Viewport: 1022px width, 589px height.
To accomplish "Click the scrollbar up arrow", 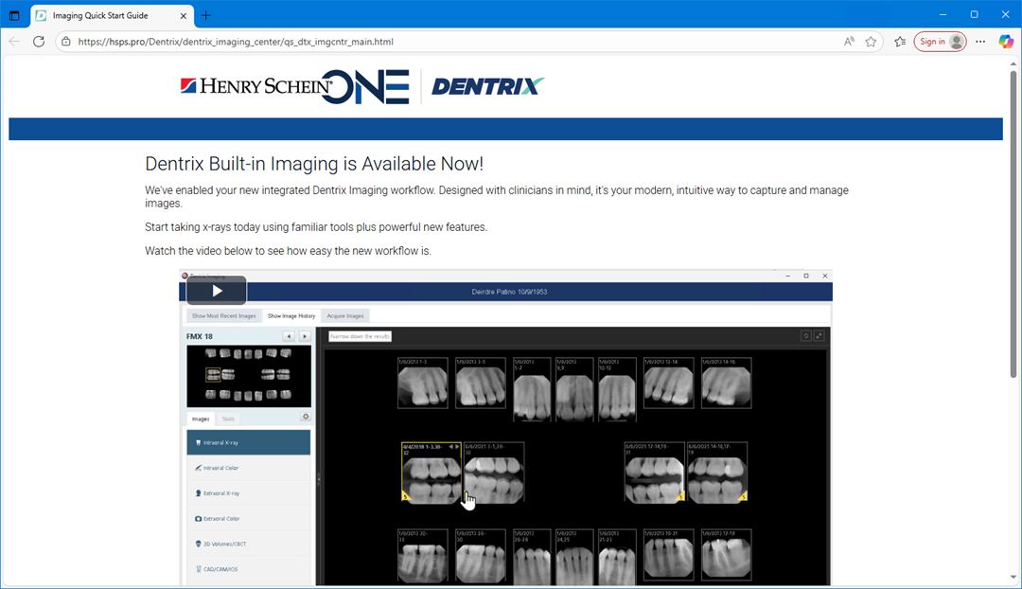I will point(1013,63).
